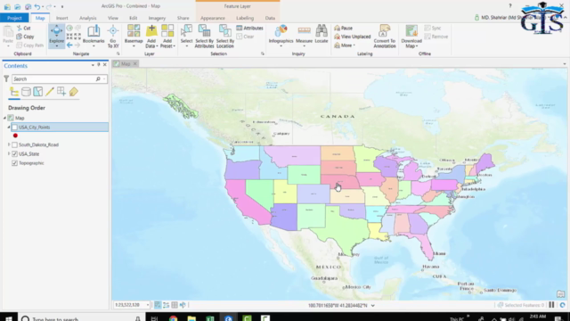Collapse the USA_City_Points layer

[9, 127]
